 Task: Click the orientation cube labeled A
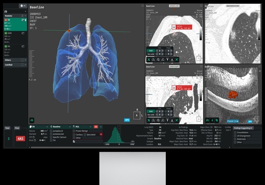(x=136, y=115)
